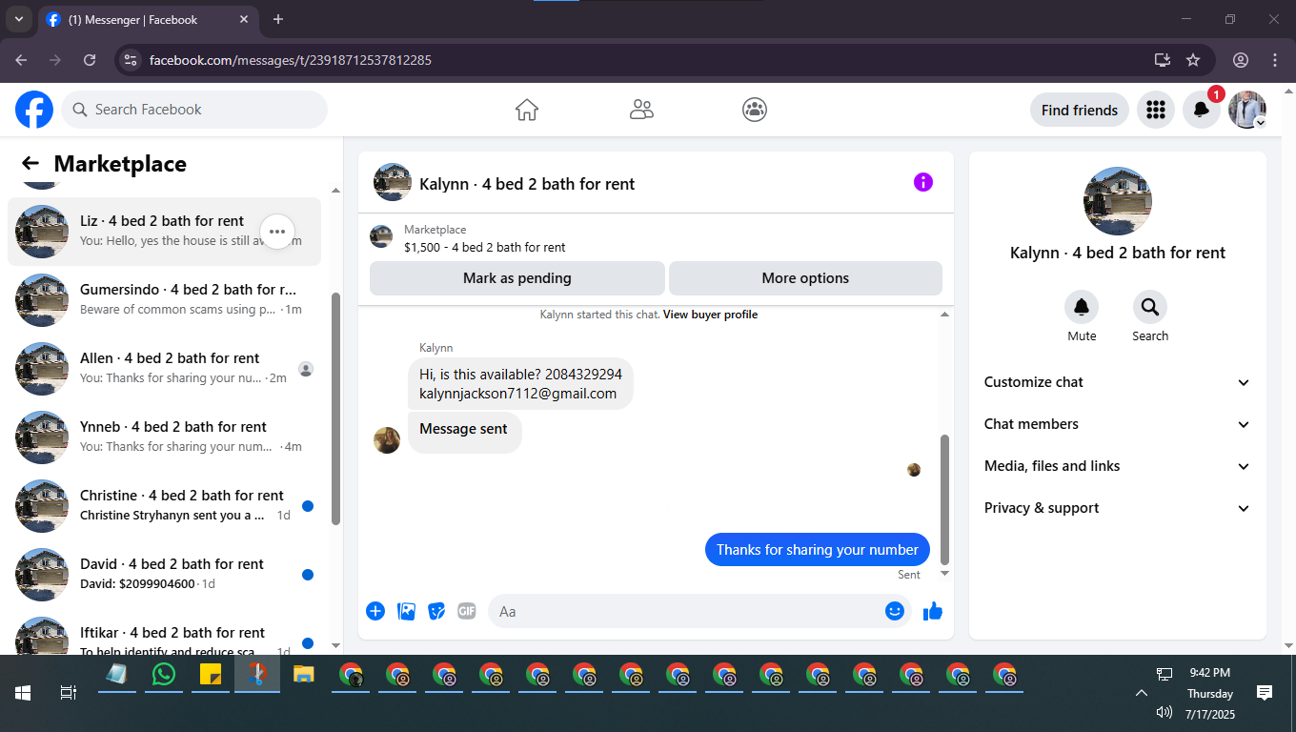Focus the Search Facebook field
The width and height of the screenshot is (1296, 732).
[194, 110]
